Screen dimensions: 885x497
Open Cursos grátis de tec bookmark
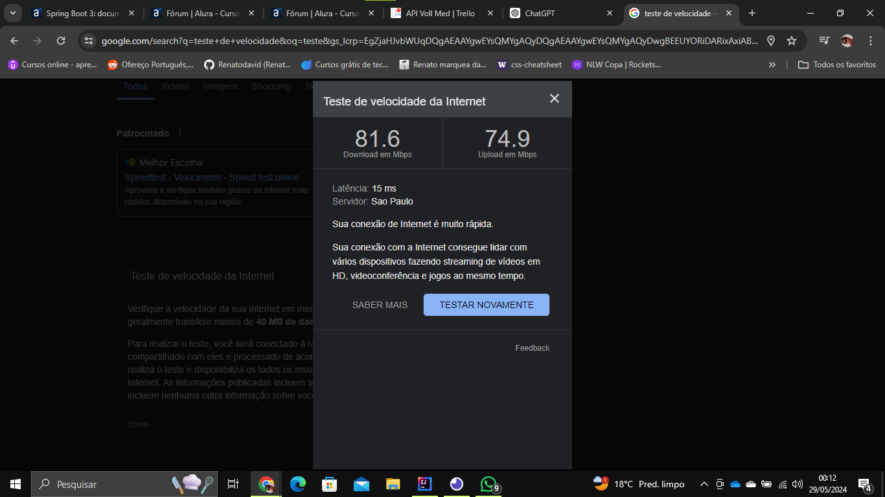tap(345, 65)
